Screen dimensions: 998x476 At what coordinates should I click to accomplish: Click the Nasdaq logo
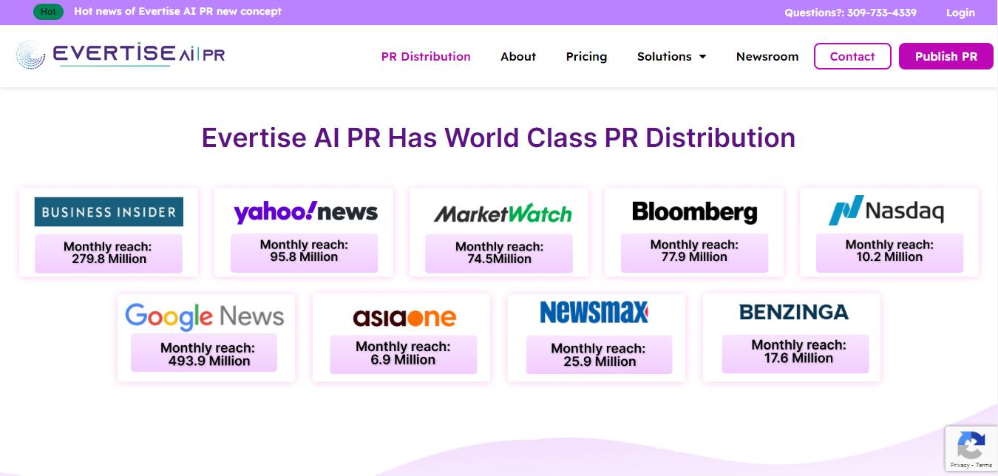point(886,211)
